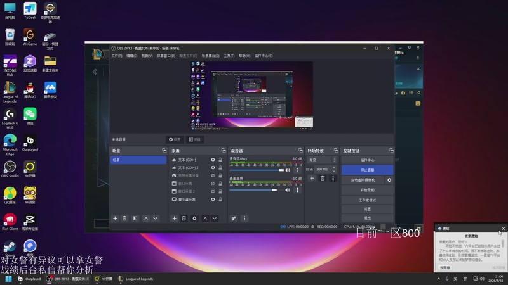Close the 通知 notification popup
The image size is (508, 285).
503,229
